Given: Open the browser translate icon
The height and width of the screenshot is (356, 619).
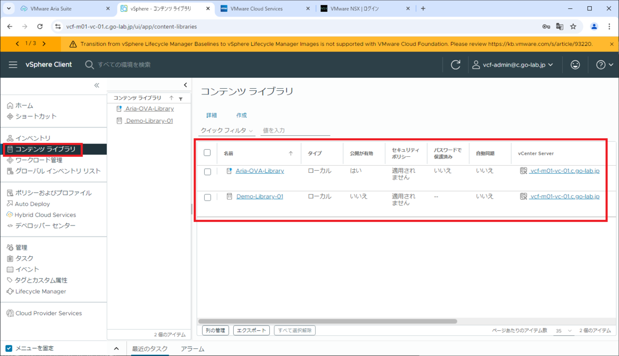Looking at the screenshot, I should pyautogui.click(x=560, y=26).
